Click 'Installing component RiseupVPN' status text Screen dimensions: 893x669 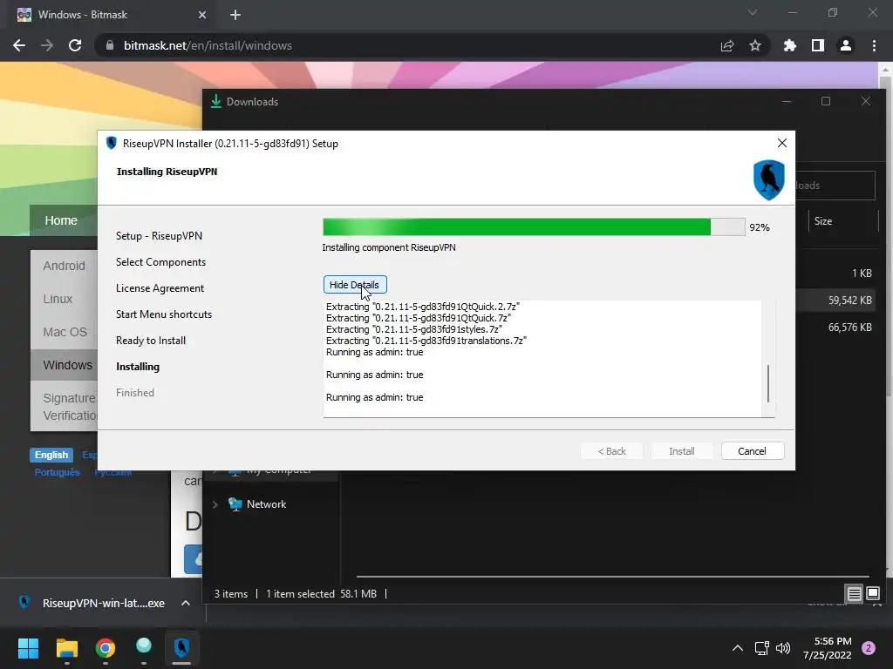point(389,247)
